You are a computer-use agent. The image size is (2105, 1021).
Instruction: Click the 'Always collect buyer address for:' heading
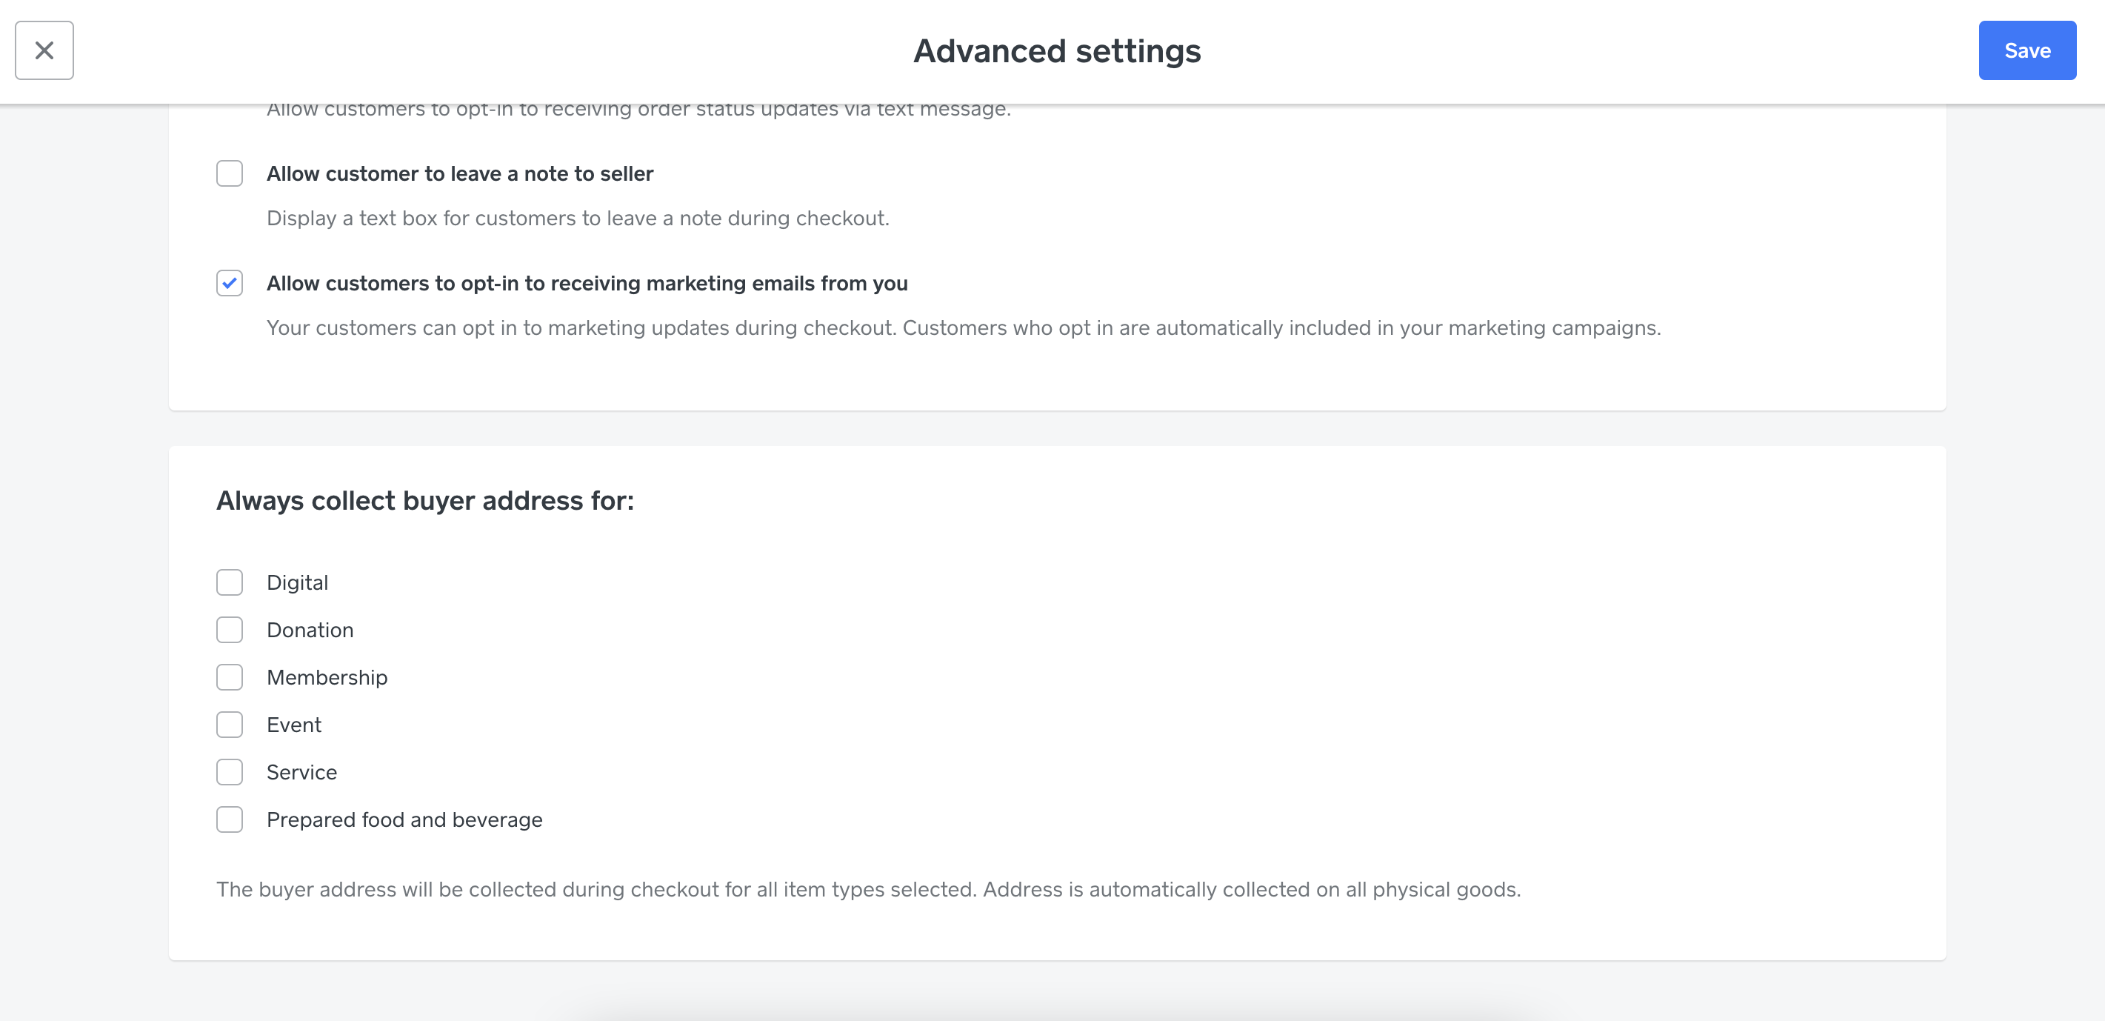pyautogui.click(x=425, y=500)
